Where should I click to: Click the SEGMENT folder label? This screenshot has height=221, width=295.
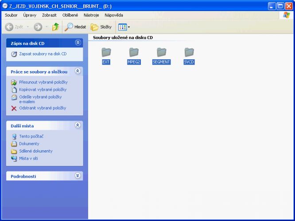point(161,62)
